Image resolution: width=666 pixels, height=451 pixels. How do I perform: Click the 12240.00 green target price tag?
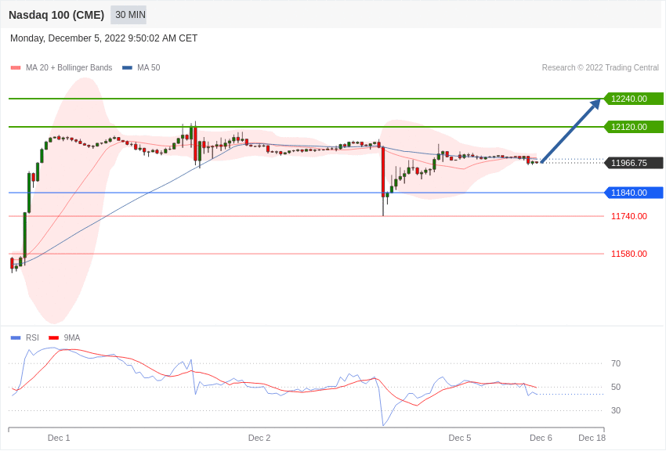pyautogui.click(x=634, y=99)
